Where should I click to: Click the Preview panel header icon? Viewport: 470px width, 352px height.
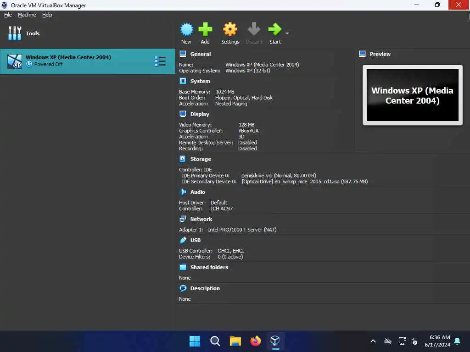(x=362, y=54)
